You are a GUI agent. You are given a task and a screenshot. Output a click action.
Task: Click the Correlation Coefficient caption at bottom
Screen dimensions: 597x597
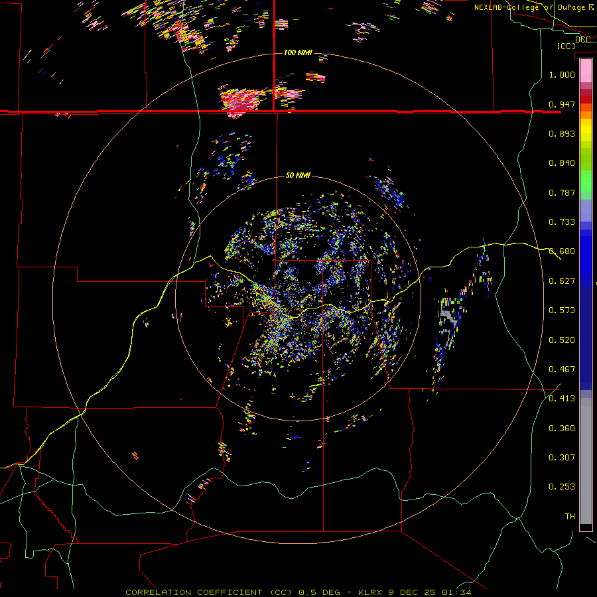(298, 592)
